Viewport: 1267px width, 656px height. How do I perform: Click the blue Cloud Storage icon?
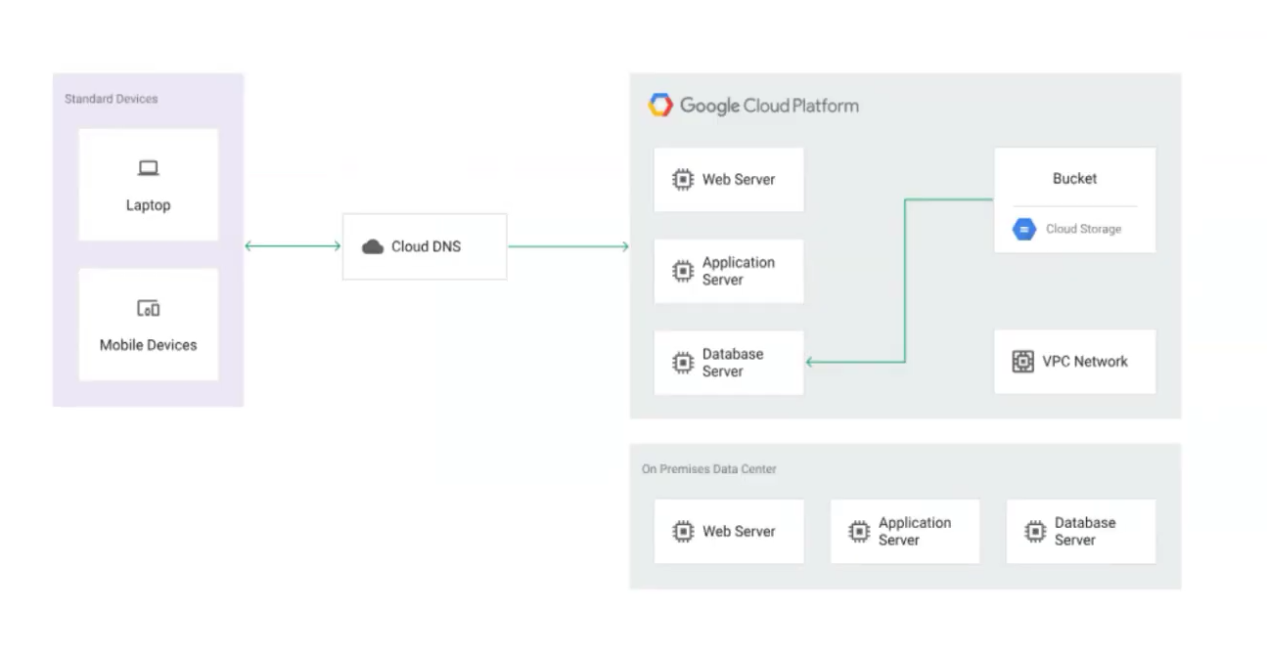click(1024, 230)
